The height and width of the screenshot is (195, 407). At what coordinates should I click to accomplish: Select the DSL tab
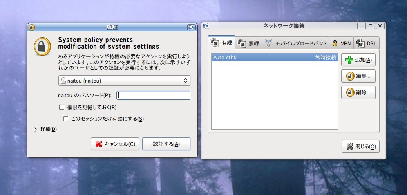tap(367, 43)
